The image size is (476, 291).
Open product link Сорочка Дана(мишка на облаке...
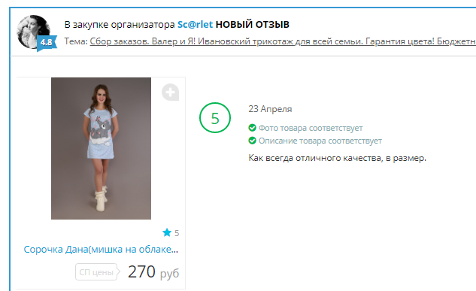click(101, 250)
